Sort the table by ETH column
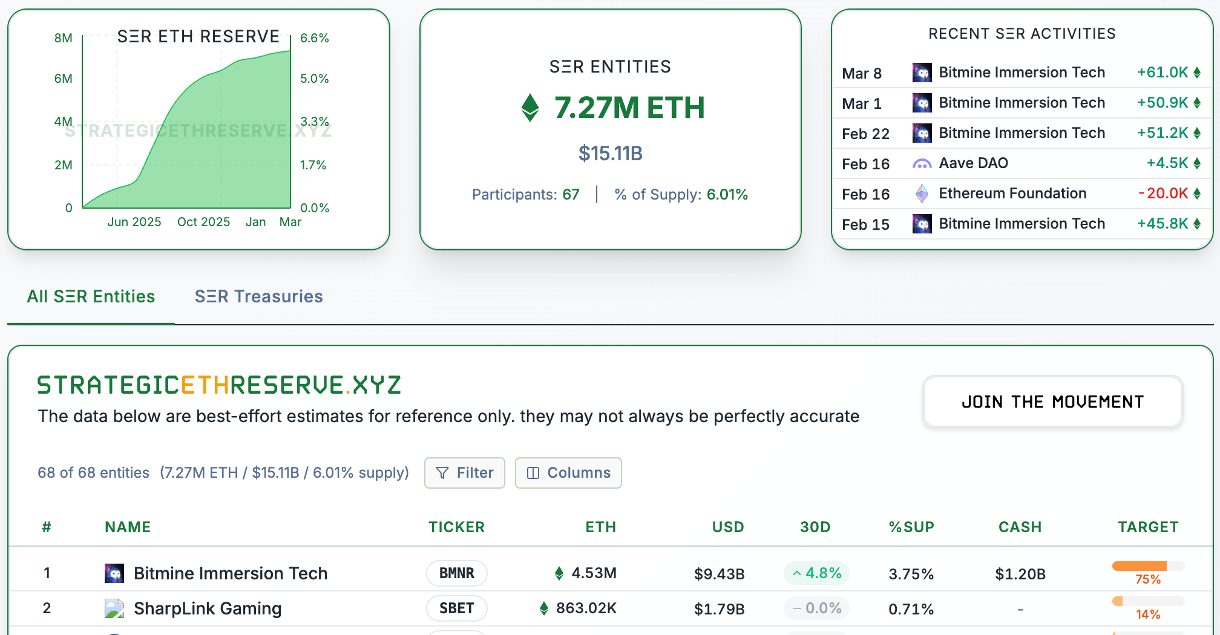This screenshot has height=635, width=1220. (600, 527)
